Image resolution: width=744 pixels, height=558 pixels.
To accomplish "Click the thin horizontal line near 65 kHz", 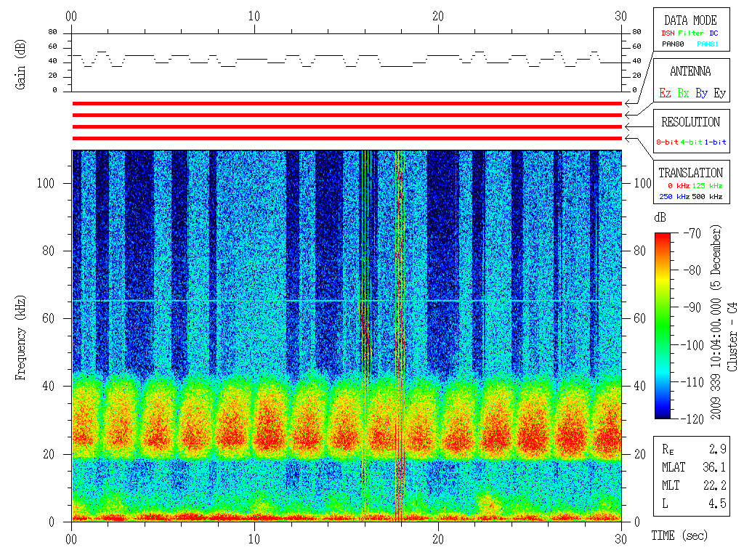I will [x=347, y=301].
